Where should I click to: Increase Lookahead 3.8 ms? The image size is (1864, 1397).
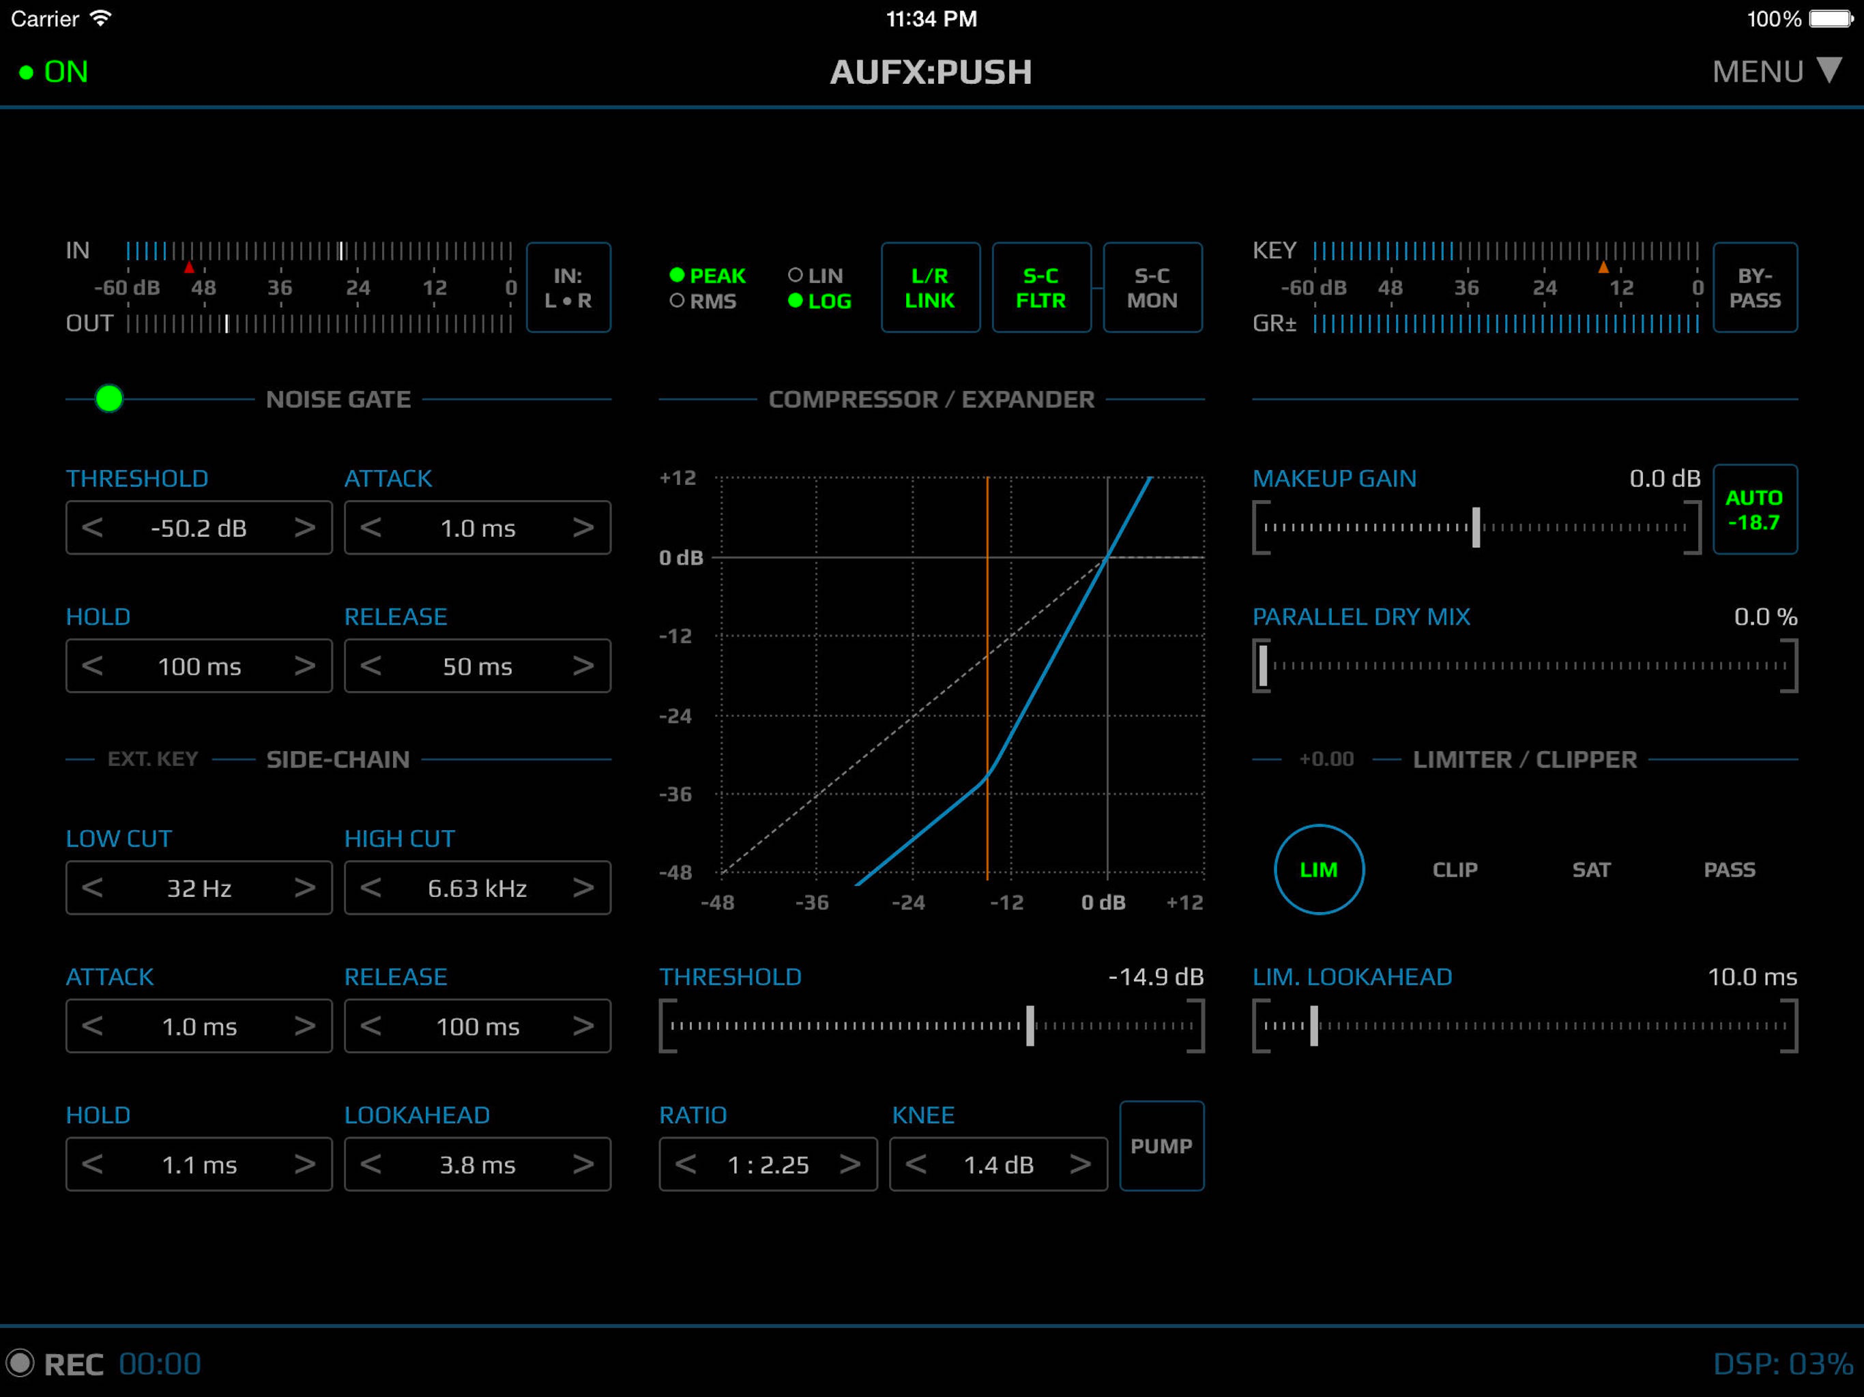[583, 1164]
